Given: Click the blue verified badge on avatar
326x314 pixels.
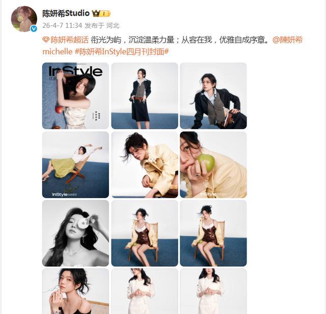Looking at the screenshot, I should point(34,28).
